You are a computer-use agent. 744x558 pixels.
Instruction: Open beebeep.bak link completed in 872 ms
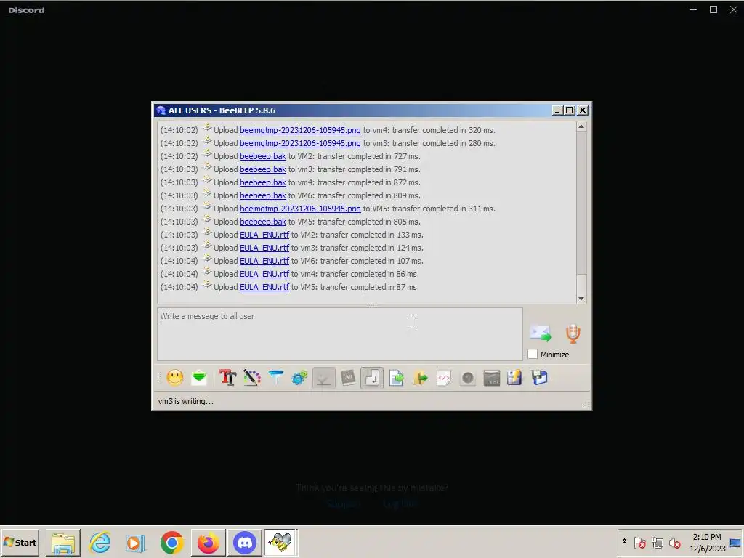(263, 182)
